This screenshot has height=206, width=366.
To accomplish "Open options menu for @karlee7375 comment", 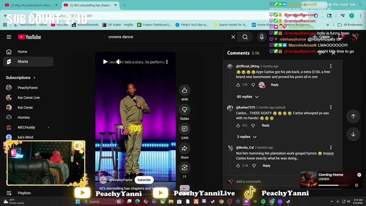I will 331,107.
